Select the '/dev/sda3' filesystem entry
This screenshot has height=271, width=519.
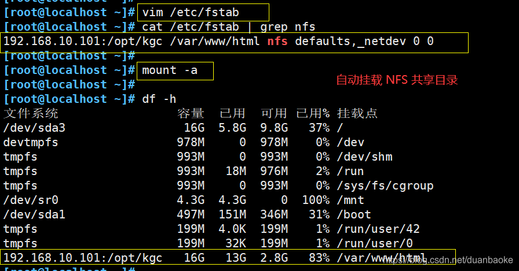[x=34, y=128]
